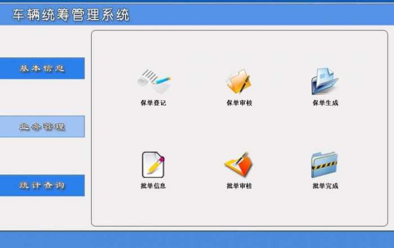Image resolution: width=394 pixels, height=248 pixels.
Task: Choose the 保单生成 text label
Action: [x=325, y=103]
